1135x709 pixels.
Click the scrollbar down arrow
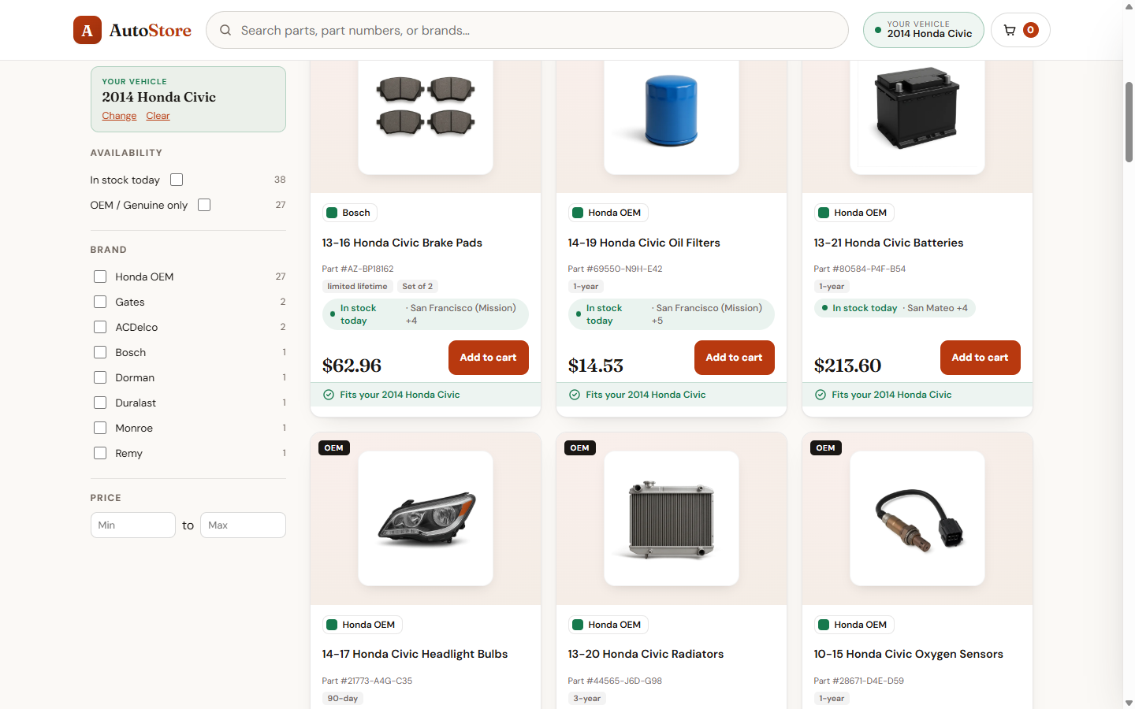tap(1129, 703)
